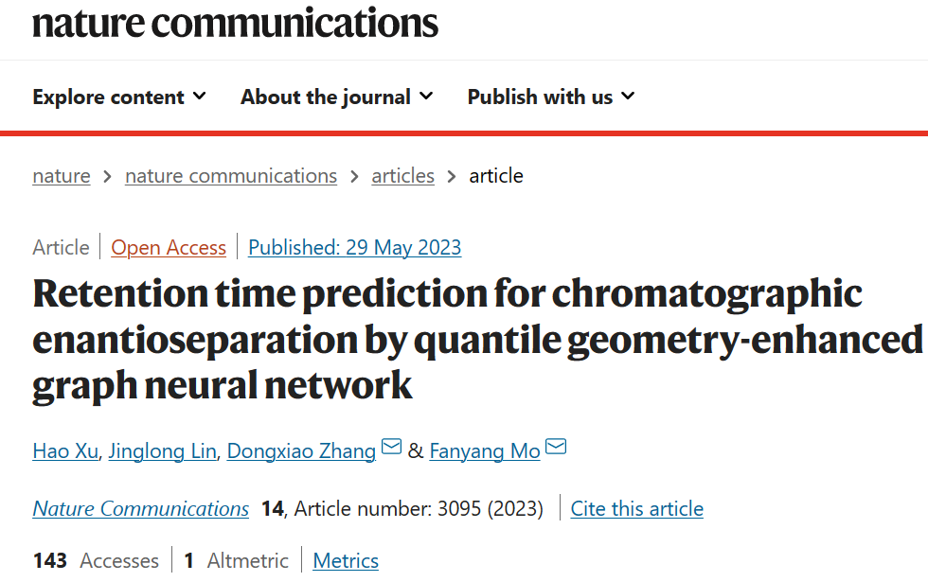Viewport: 928px width, 582px height.
Task: Open the articles breadcrumb link
Action: click(x=403, y=176)
